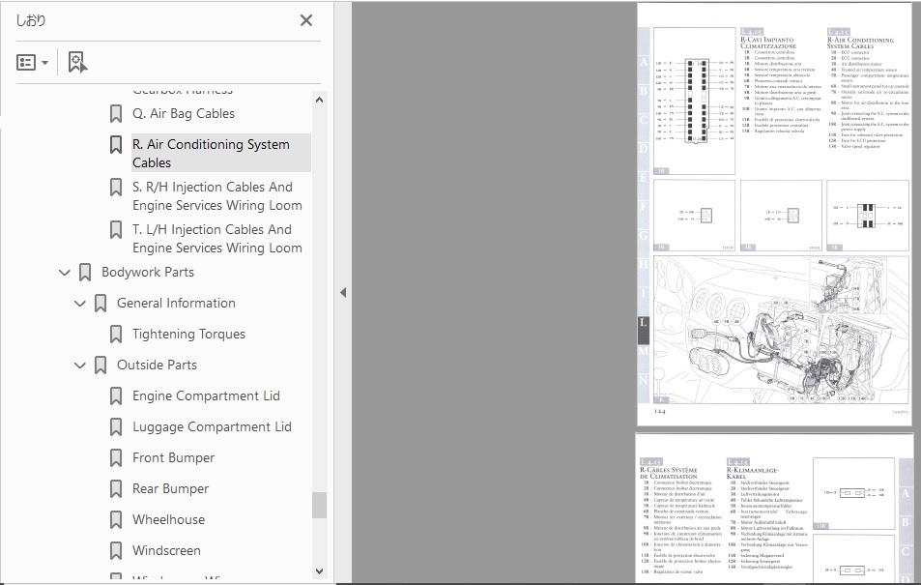Click the bookmarks scrollbar up arrow
Viewport: 921px width, 585px height.
click(319, 100)
